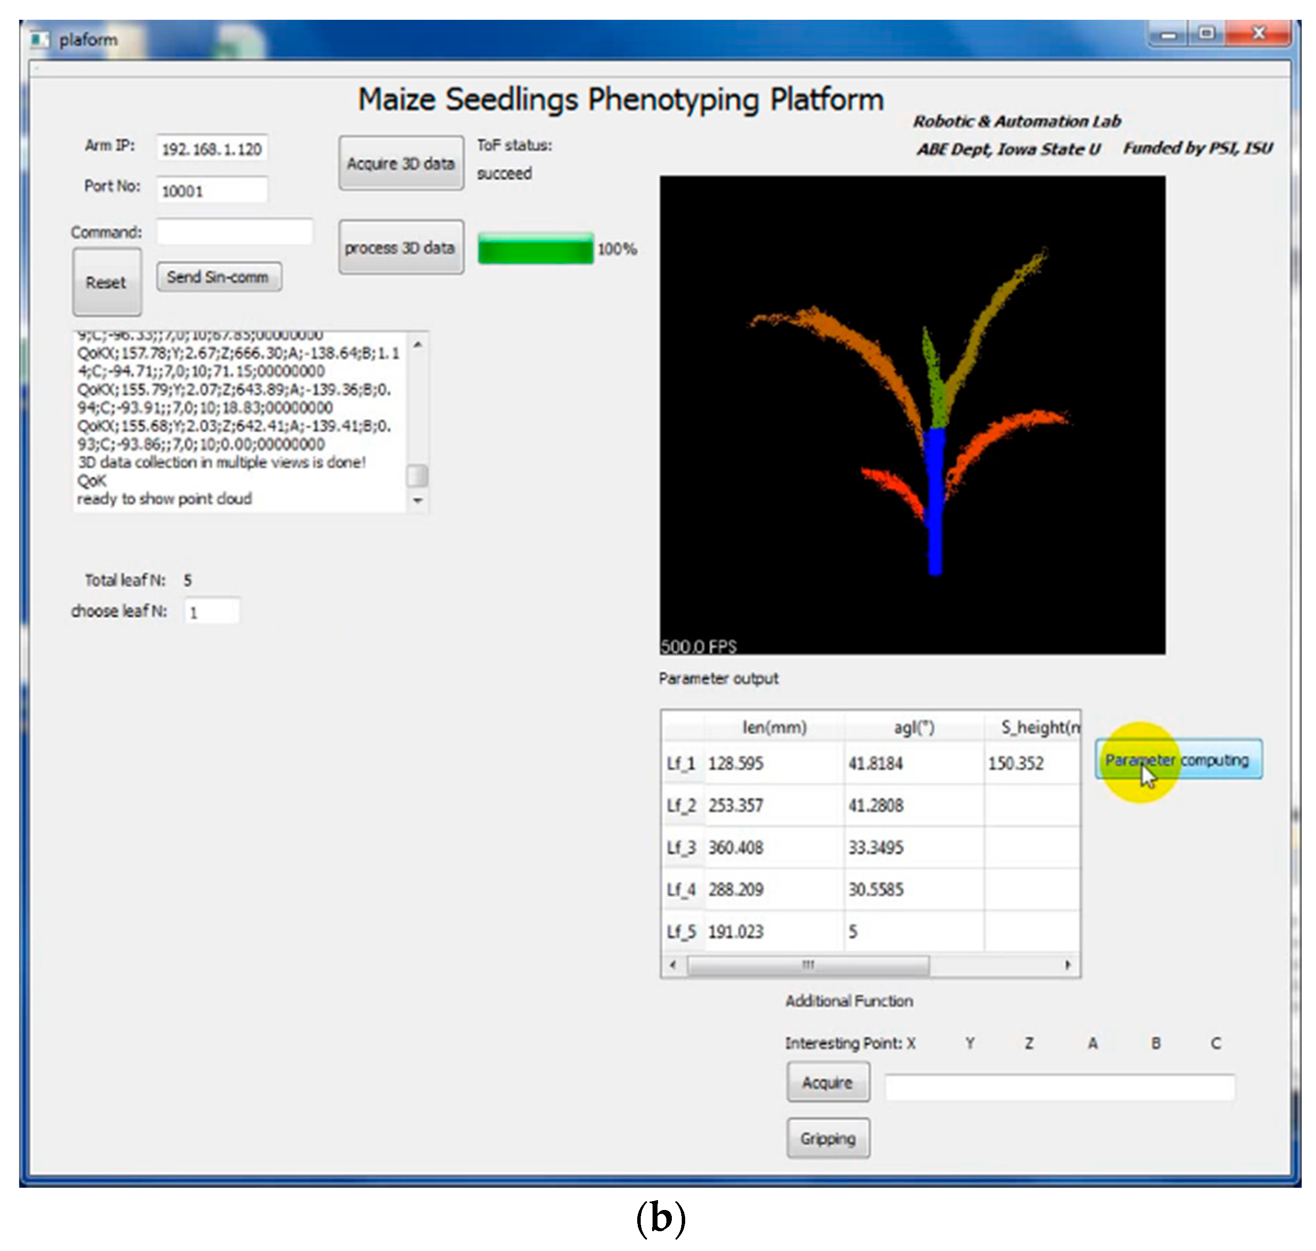Click the table's left scroll arrow
The image size is (1316, 1251).
[673, 965]
